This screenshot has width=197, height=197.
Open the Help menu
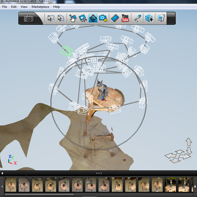(x=56, y=7)
